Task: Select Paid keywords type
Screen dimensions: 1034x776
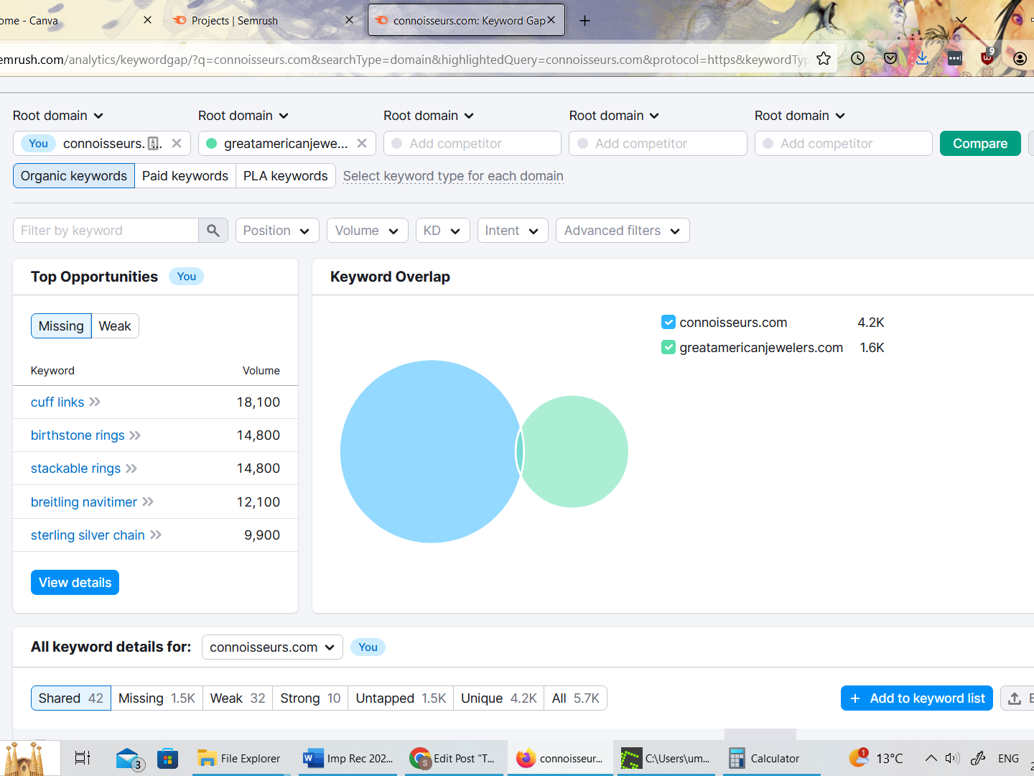Action: click(x=185, y=176)
